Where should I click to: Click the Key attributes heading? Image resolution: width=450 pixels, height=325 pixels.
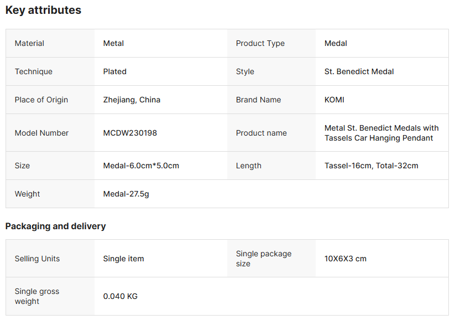43,11
